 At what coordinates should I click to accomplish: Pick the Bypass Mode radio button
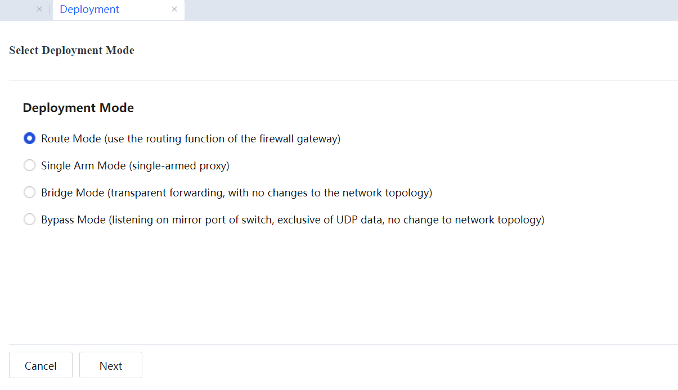pos(29,219)
